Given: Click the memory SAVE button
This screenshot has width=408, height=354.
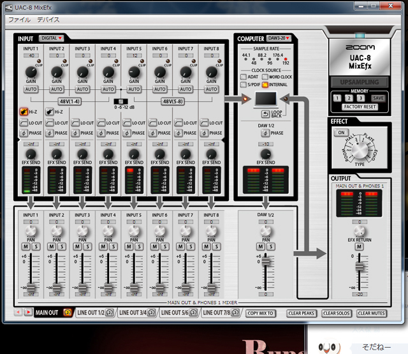Looking at the screenshot, I should pyautogui.click(x=378, y=98).
